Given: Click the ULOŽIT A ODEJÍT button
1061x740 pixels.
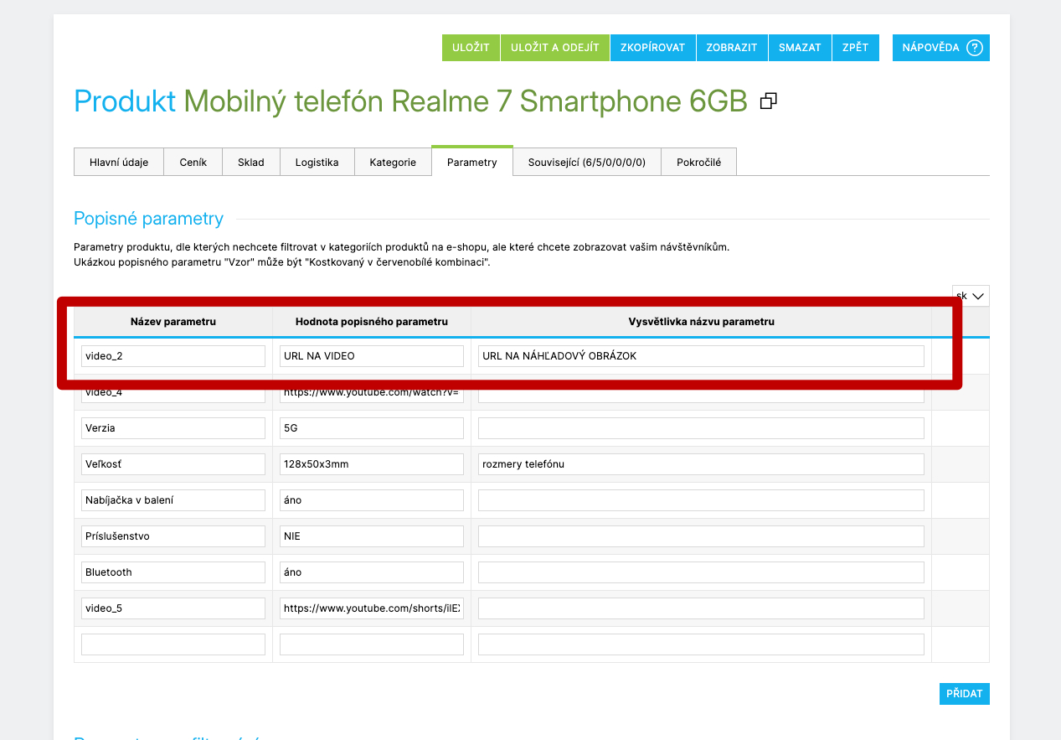Looking at the screenshot, I should coord(555,48).
